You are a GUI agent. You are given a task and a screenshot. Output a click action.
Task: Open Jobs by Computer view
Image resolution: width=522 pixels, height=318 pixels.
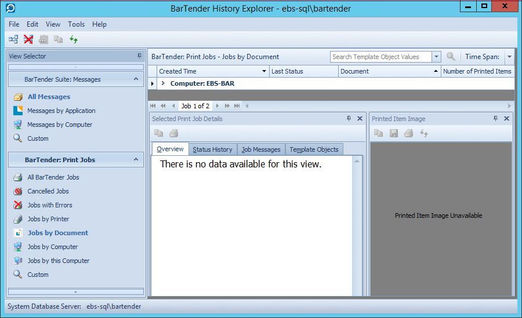[53, 247]
